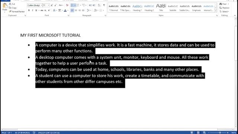Toggle Bold formatting
This screenshot has width=238, height=134.
[29, 10]
